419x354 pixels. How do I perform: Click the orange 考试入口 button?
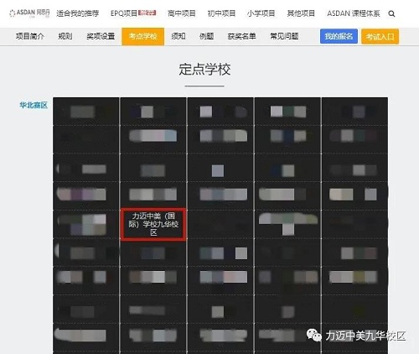380,37
